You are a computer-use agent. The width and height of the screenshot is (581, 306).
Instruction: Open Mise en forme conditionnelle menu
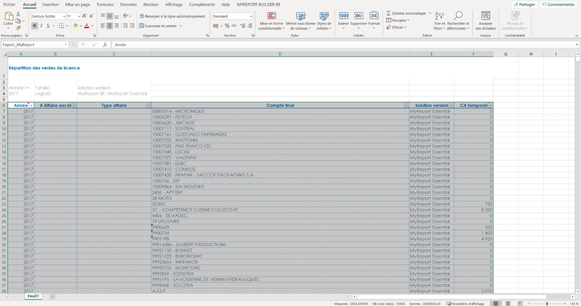[x=271, y=21]
